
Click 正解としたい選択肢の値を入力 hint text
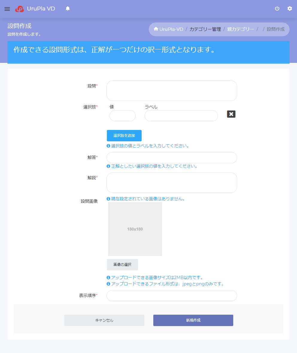coord(154,166)
